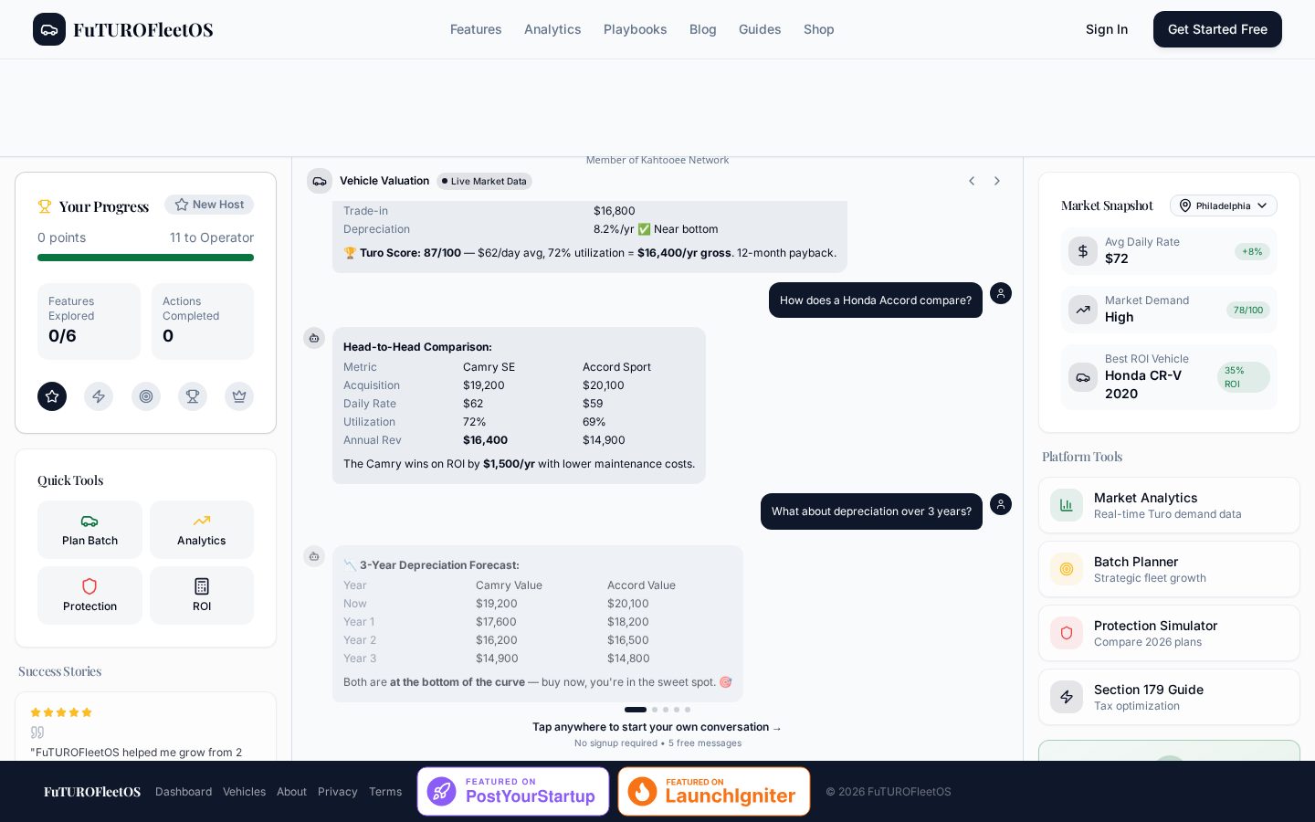
Task: Click the Batch Planner target icon
Action: (1067, 569)
